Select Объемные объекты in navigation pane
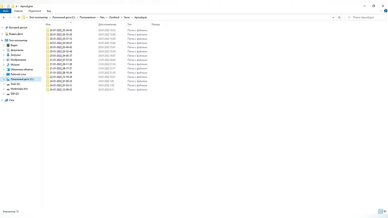The image size is (388, 218). (x=22, y=69)
